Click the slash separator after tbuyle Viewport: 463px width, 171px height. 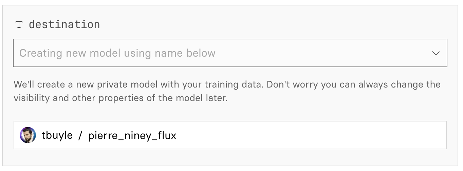(80, 135)
